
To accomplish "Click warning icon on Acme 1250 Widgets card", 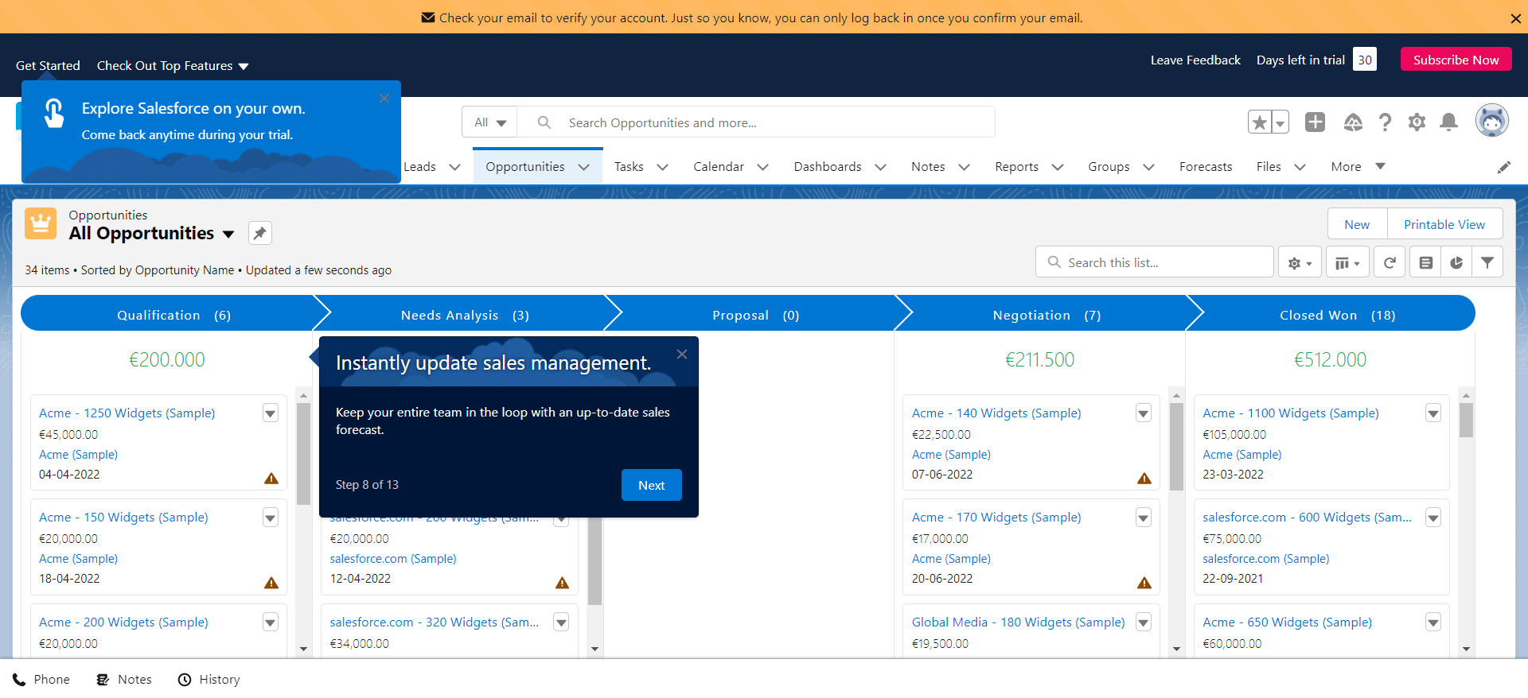I will pyautogui.click(x=271, y=478).
